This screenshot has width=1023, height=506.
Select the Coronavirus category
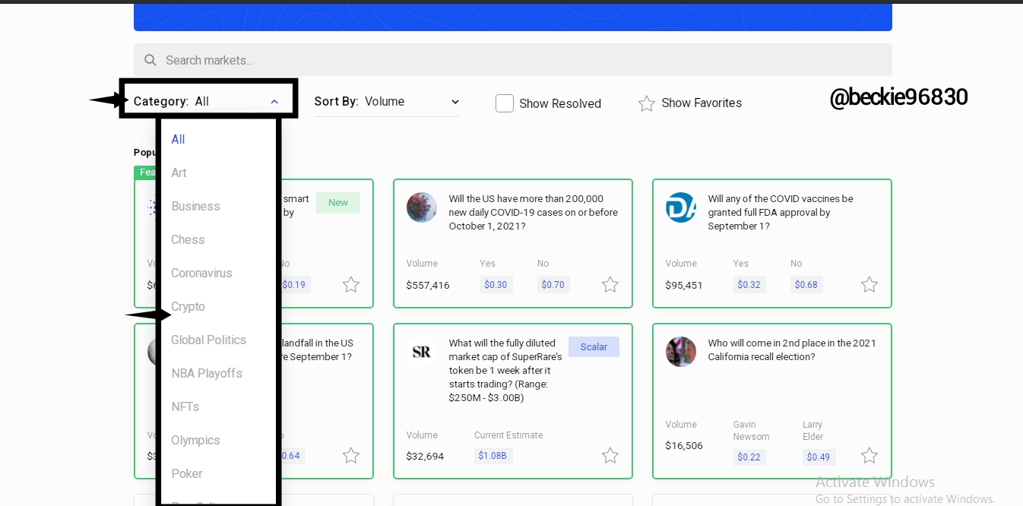201,273
